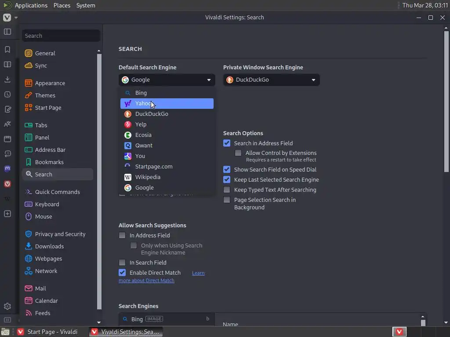Open the Reading List panel icon

[7, 64]
